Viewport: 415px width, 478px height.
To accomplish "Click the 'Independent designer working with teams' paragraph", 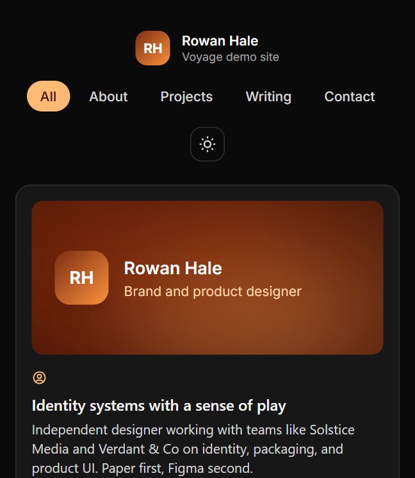I will (x=193, y=449).
